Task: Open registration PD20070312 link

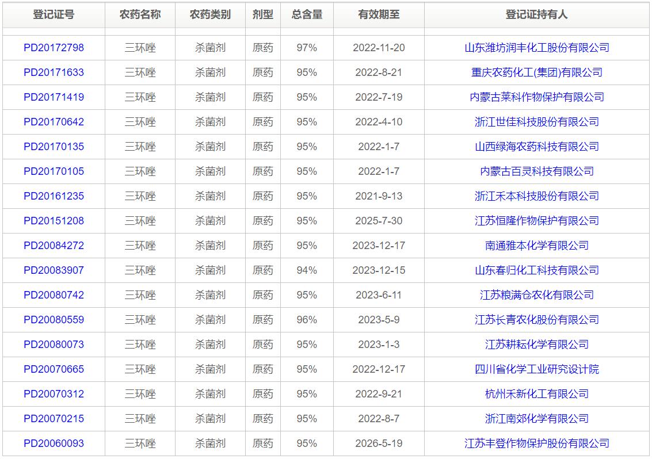Action: [x=54, y=394]
